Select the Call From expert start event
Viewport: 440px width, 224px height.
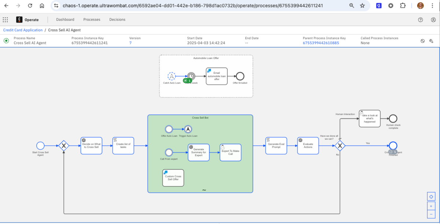point(169,152)
